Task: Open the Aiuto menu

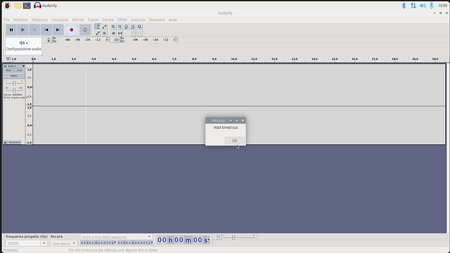Action: [173, 20]
